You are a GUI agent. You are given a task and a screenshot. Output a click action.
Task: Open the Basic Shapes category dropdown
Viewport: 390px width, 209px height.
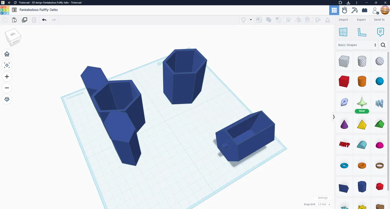[357, 45]
